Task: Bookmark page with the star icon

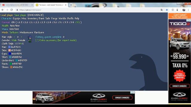Action: point(167,10)
